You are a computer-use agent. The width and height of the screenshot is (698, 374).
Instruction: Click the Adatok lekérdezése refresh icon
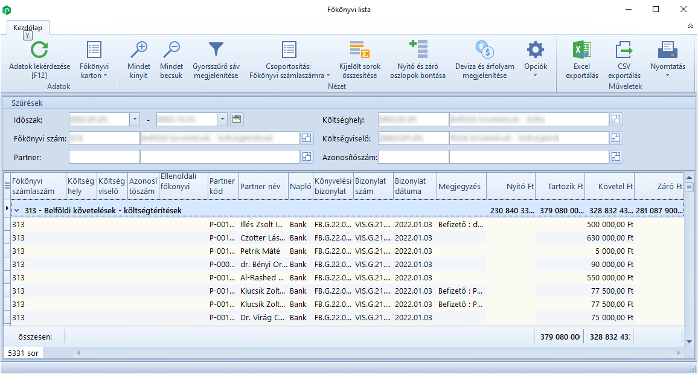pos(39,50)
